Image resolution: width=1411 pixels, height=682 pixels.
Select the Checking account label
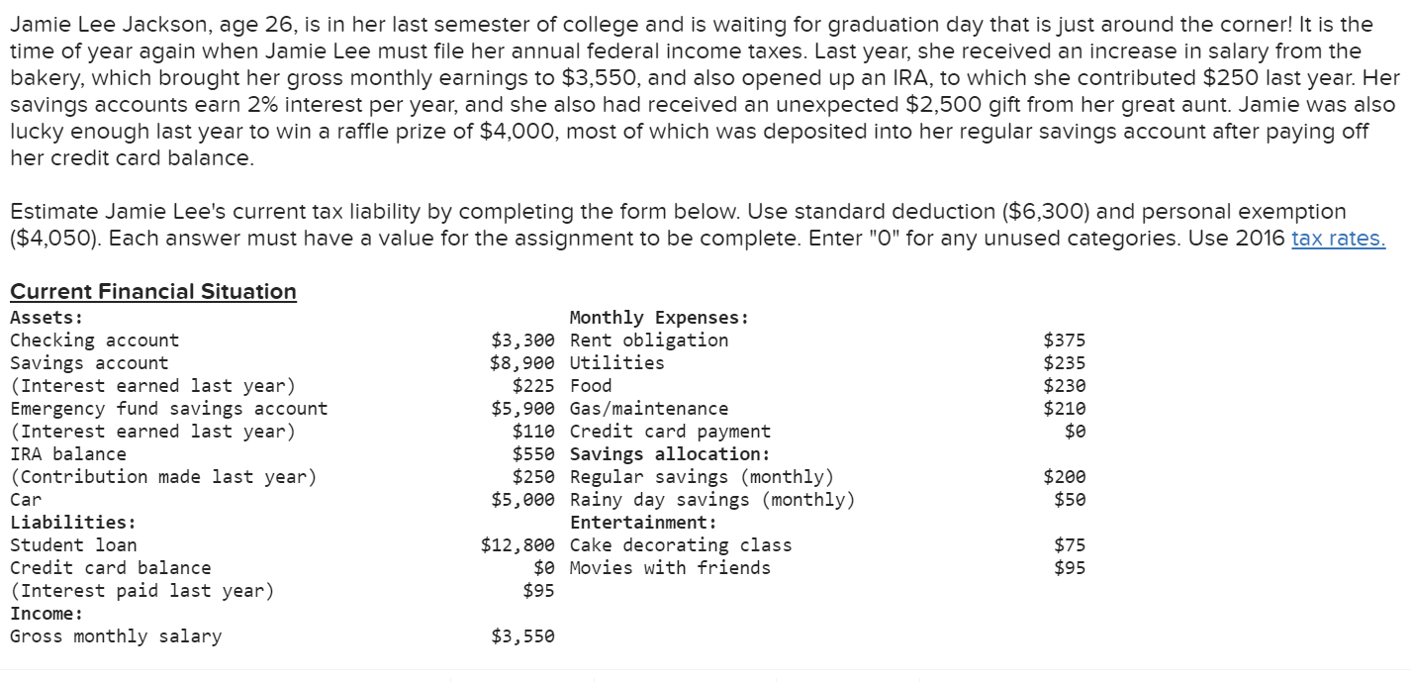[95, 341]
